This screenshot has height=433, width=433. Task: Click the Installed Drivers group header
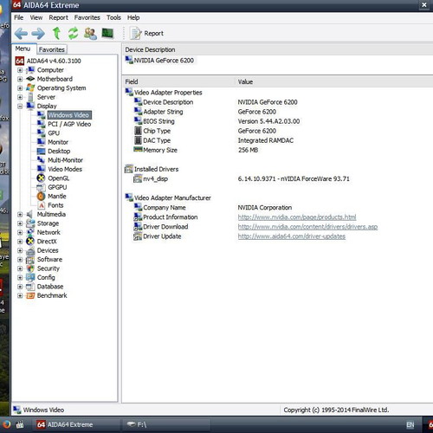[152, 169]
